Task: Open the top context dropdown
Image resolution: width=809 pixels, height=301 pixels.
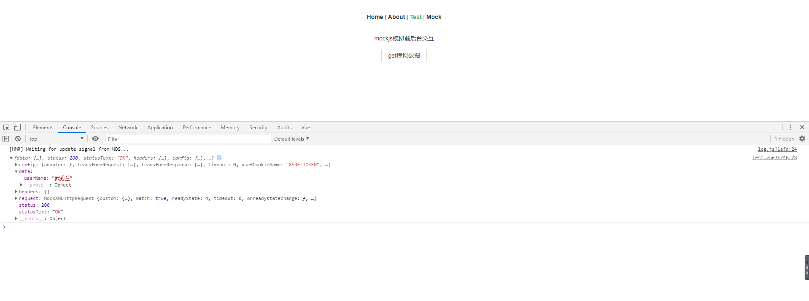Action: [x=57, y=139]
